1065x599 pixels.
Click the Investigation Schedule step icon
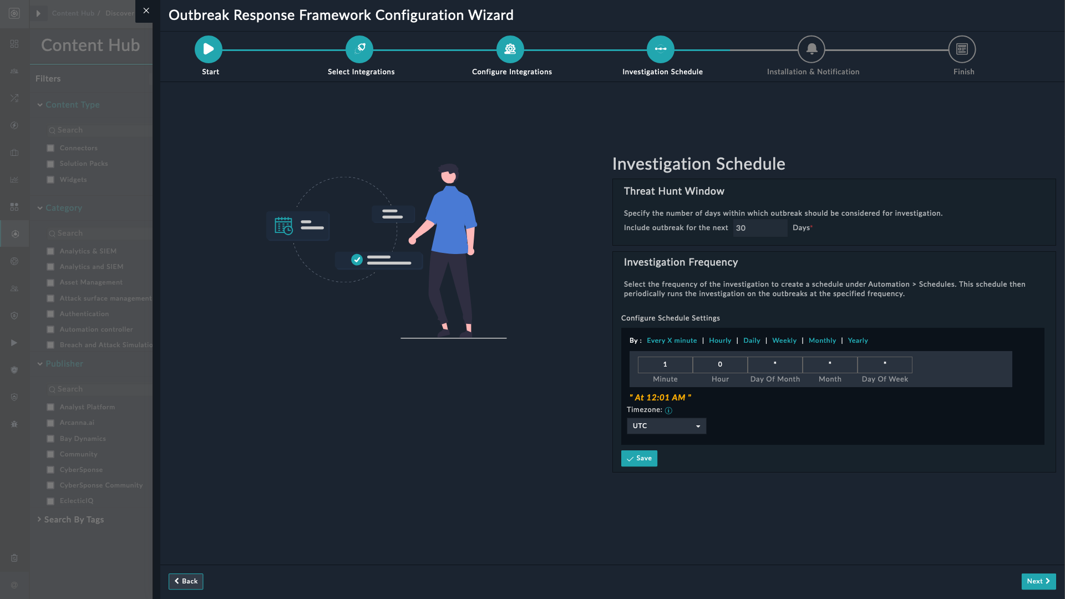coord(661,49)
